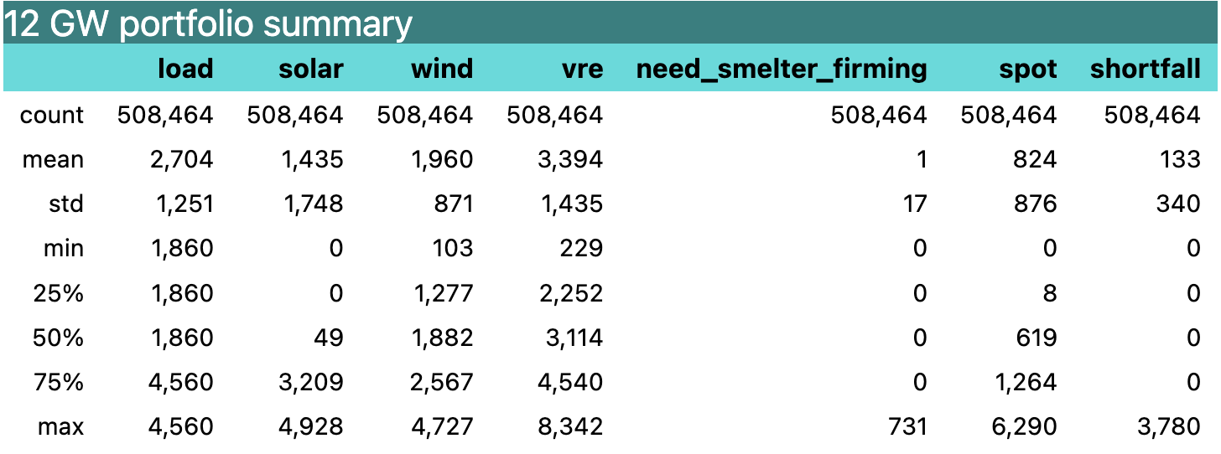Click the 'mean' row label
Image resolution: width=1221 pixels, height=454 pixels.
tap(54, 159)
